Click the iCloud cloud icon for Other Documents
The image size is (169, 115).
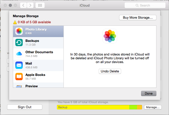click(19, 54)
